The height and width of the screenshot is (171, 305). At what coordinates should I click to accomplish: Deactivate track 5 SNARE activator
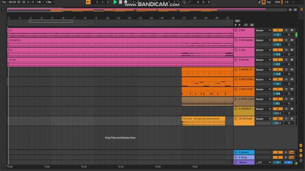pos(278,69)
